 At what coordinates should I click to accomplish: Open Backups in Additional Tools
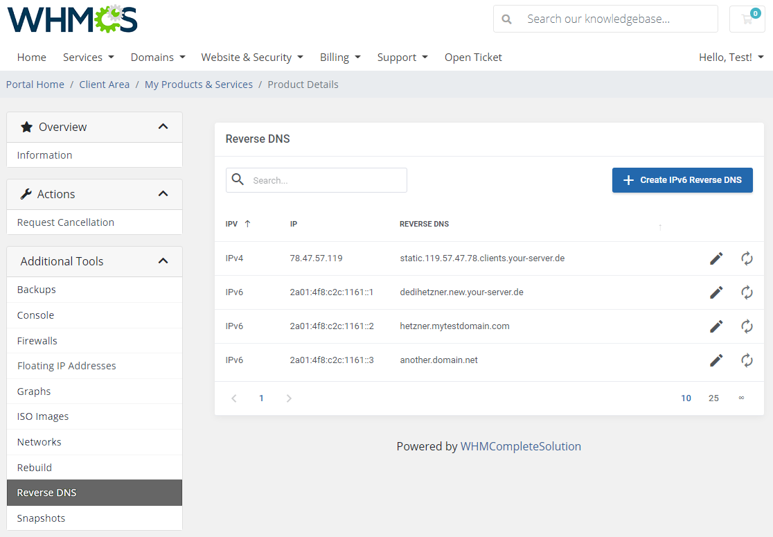point(95,290)
